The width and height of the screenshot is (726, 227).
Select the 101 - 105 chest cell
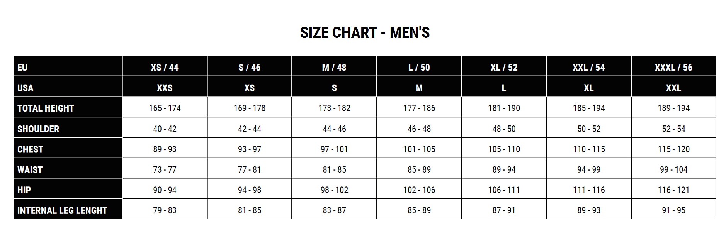tap(419, 149)
